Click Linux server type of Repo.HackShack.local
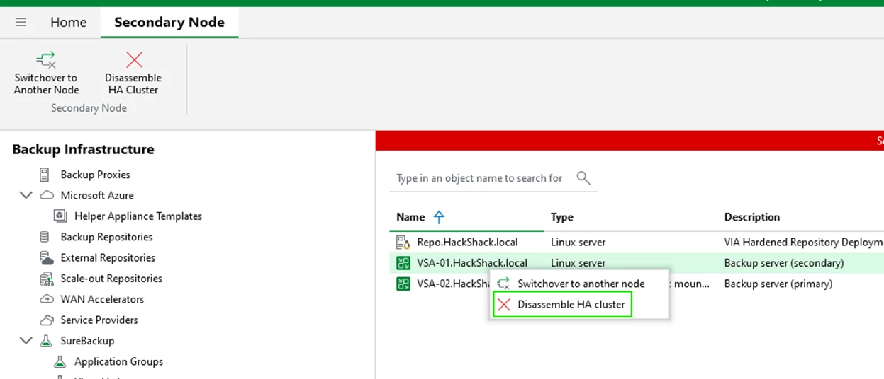Screen dimensions: 884x379 click(x=578, y=243)
